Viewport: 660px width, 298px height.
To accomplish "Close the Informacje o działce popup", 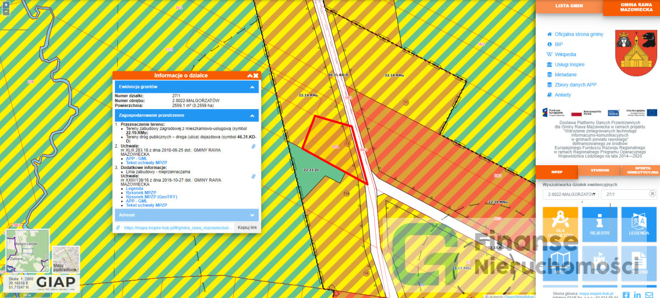I will [x=256, y=75].
